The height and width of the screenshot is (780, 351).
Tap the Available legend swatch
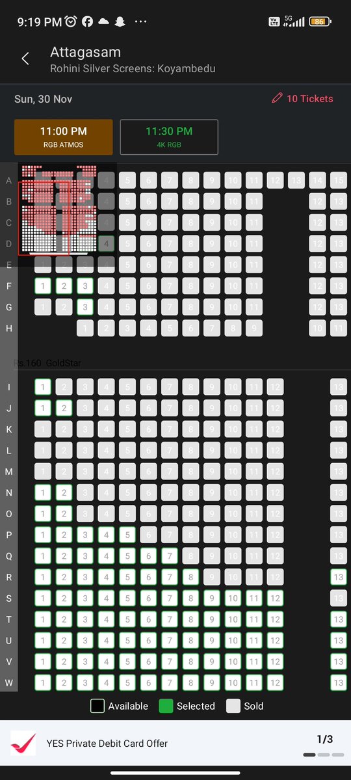click(97, 706)
